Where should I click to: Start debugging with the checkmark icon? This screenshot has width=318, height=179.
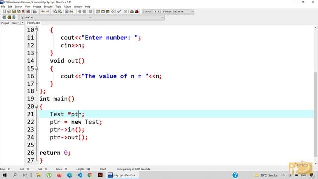point(119,12)
